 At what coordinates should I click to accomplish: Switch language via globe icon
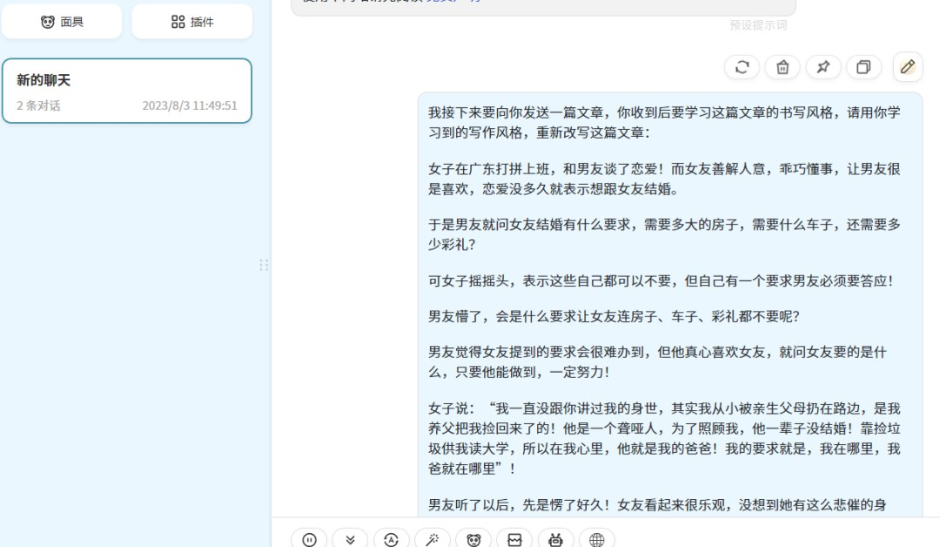click(x=595, y=538)
